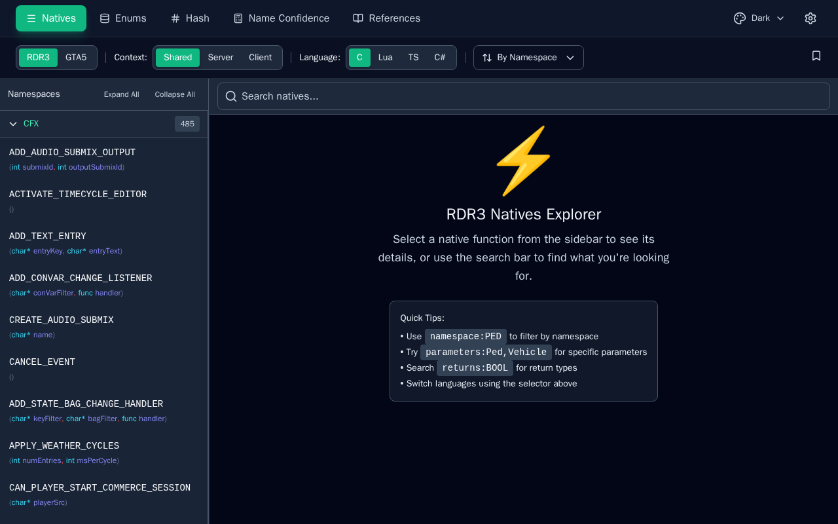Click the References book icon

[x=358, y=18]
